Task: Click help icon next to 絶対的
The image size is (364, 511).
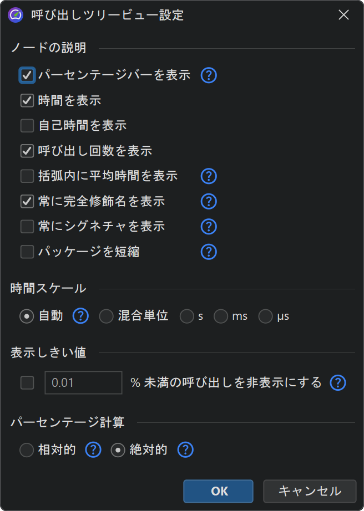Action: [185, 450]
